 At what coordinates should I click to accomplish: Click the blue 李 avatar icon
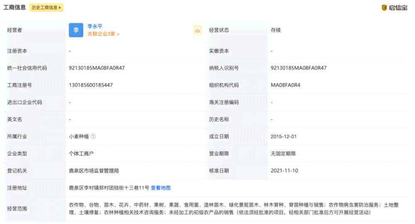[x=76, y=30]
